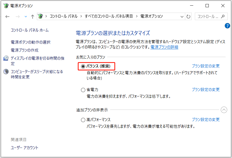Click the back navigation arrow
Image resolution: width=232 pixels, height=158 pixels.
pyautogui.click(x=7, y=16)
